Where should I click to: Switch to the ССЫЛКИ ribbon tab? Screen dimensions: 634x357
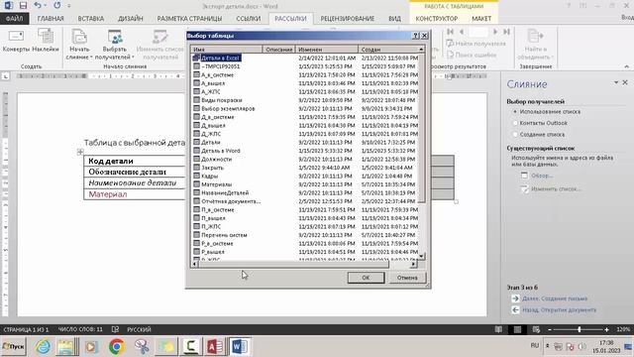249,19
